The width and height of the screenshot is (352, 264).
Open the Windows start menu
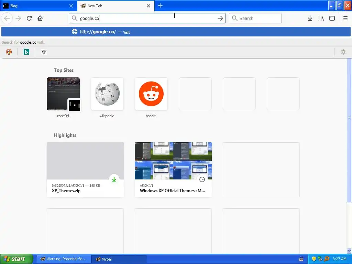click(16, 259)
